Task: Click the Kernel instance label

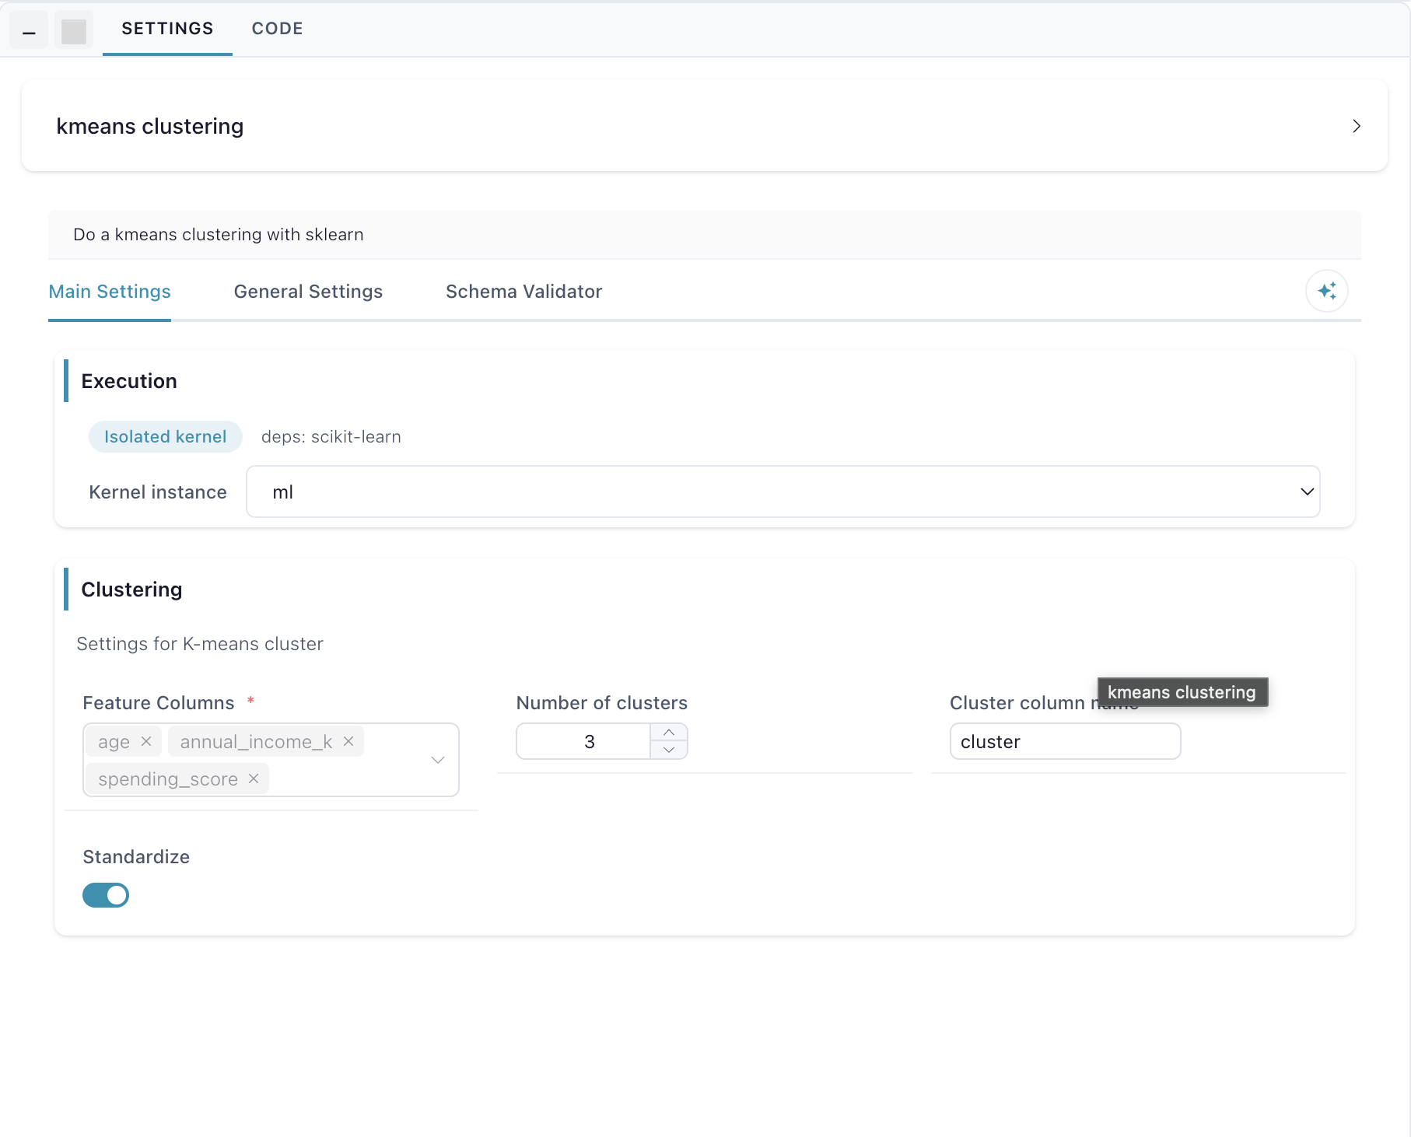Action: pos(158,492)
